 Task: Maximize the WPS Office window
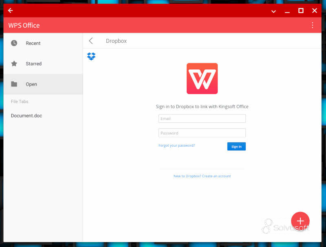point(301,11)
